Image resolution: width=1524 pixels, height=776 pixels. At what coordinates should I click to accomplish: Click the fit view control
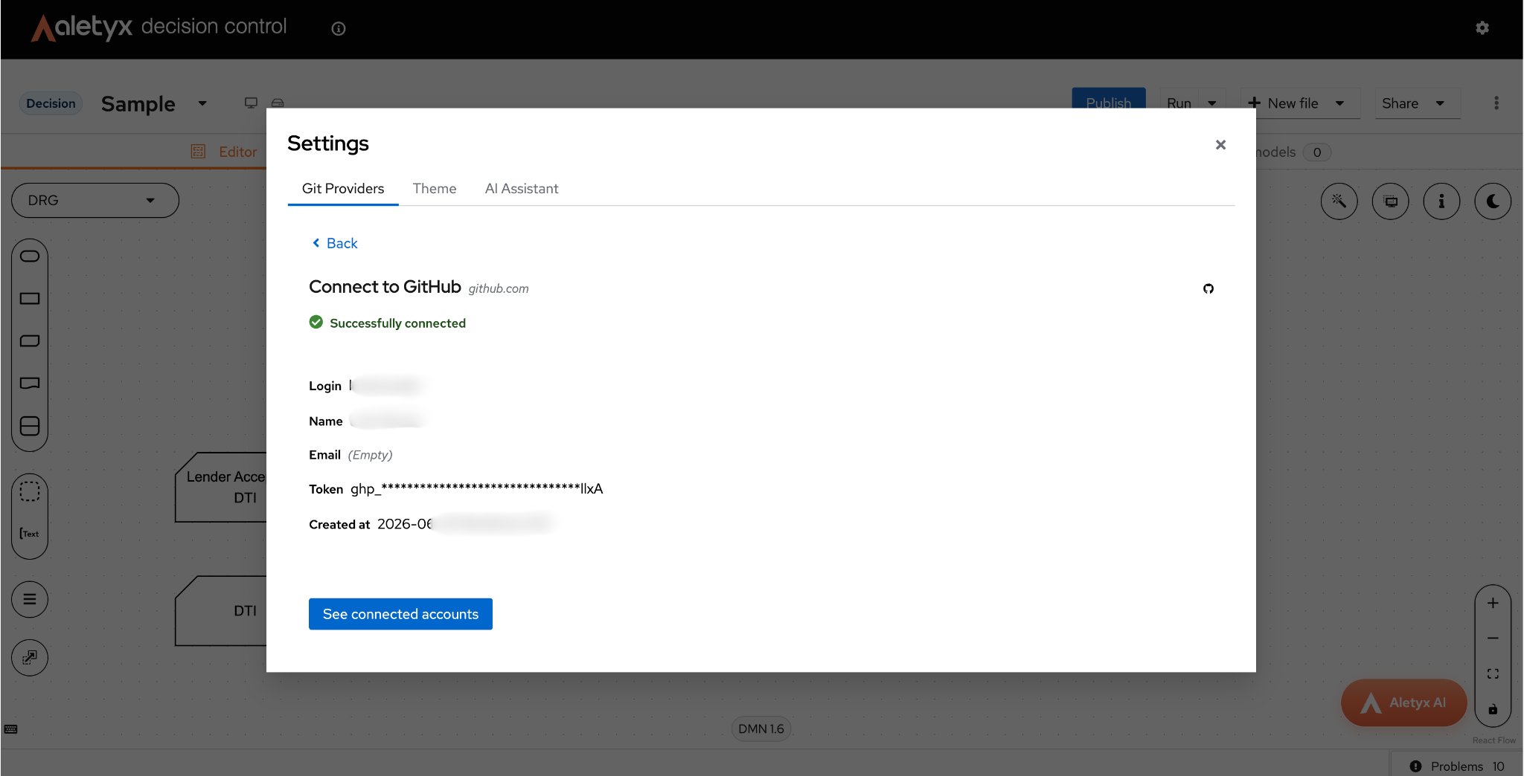(x=1493, y=673)
